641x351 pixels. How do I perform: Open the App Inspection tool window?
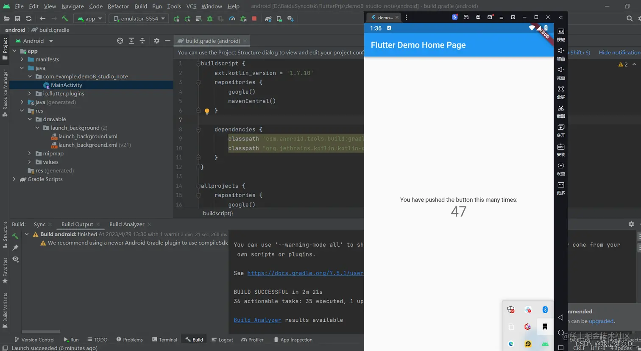[x=293, y=340]
